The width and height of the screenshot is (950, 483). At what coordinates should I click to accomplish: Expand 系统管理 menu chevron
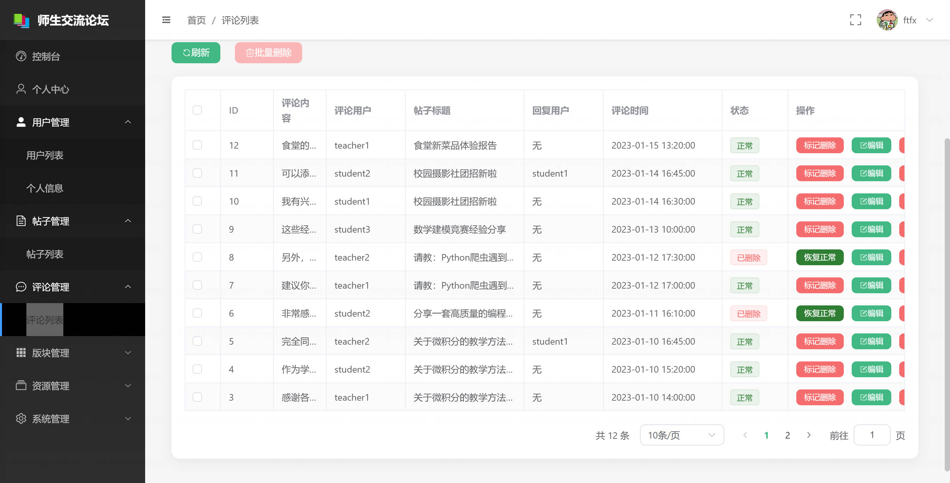pyautogui.click(x=128, y=418)
